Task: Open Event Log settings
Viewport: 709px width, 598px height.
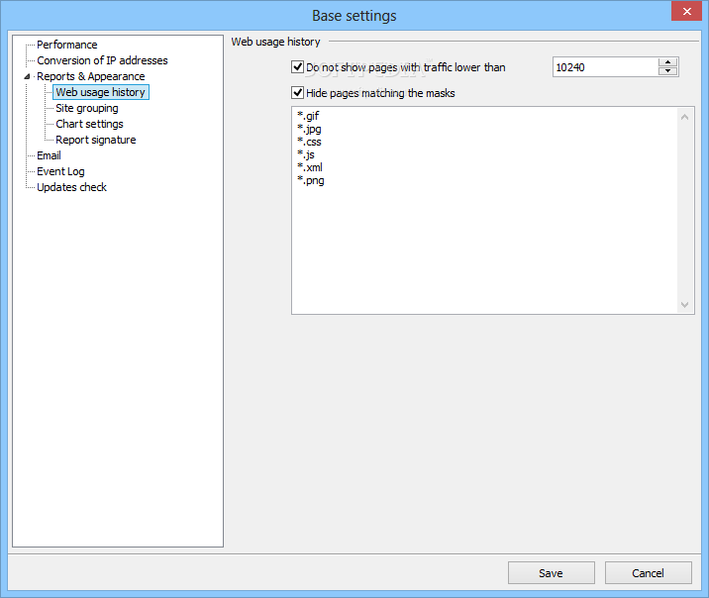Action: click(x=60, y=171)
